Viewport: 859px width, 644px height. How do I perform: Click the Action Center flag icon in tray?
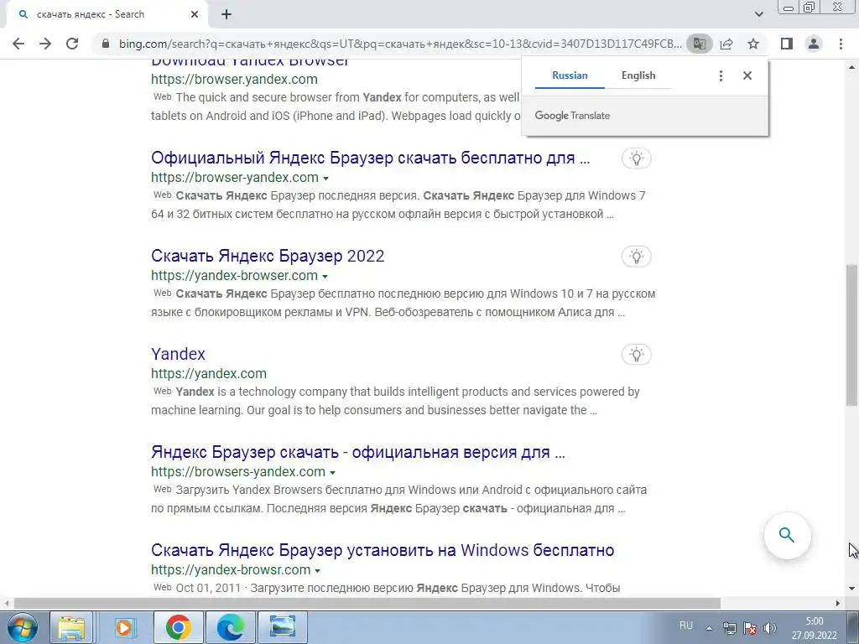750,628
